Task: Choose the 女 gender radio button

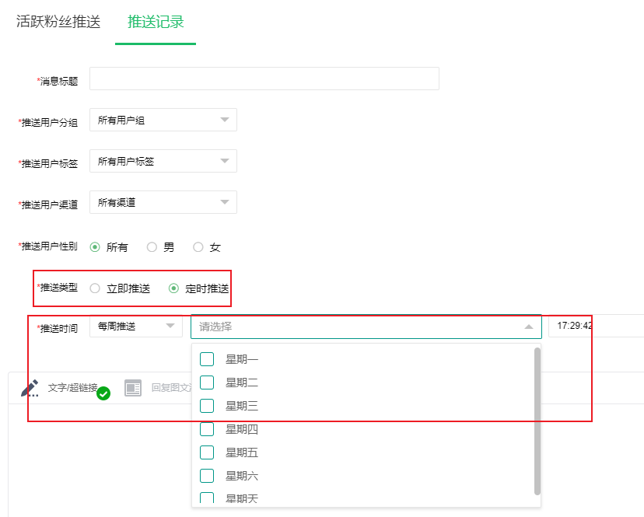Action: [x=198, y=247]
